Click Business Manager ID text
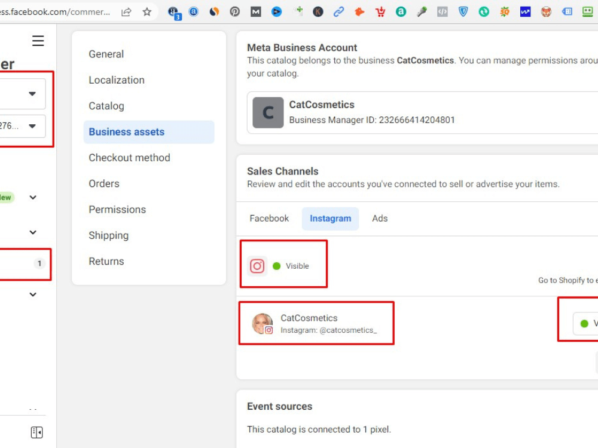Viewport: 598px width, 448px height. pos(372,120)
